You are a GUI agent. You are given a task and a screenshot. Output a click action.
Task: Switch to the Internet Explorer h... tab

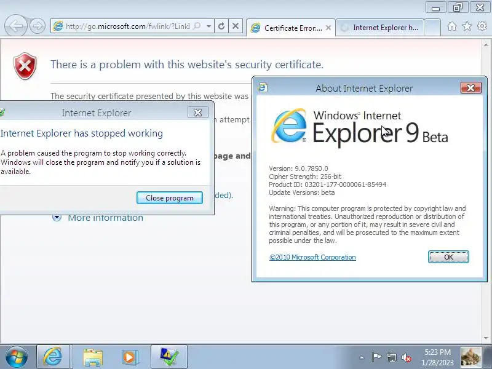[379, 28]
